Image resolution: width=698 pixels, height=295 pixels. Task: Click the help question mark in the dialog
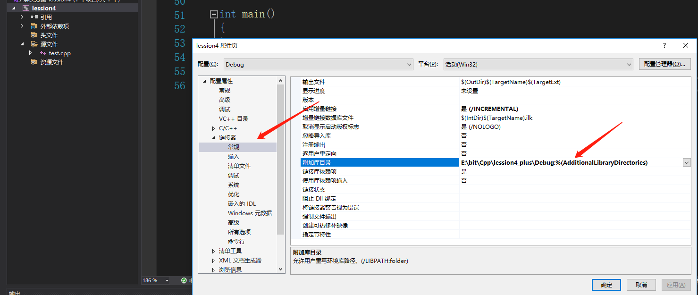point(664,45)
